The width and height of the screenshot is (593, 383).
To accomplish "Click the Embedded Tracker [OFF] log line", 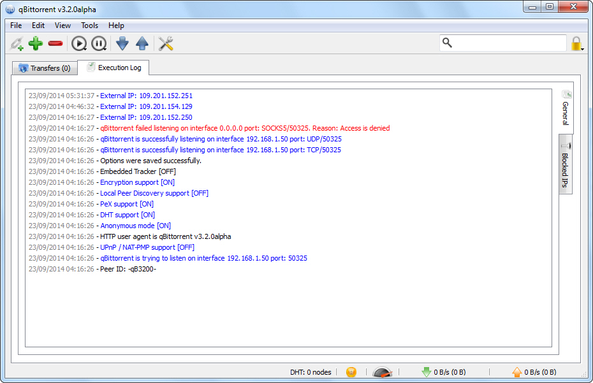I will coord(102,171).
